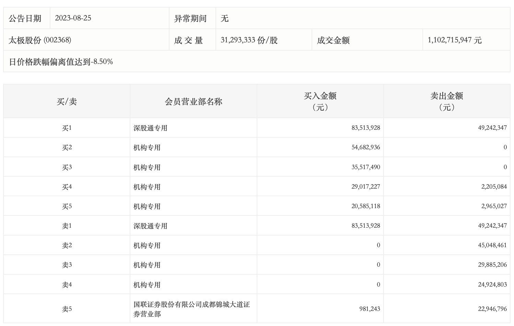
Task: Click the 买/卖 column header
Action: pos(67,102)
